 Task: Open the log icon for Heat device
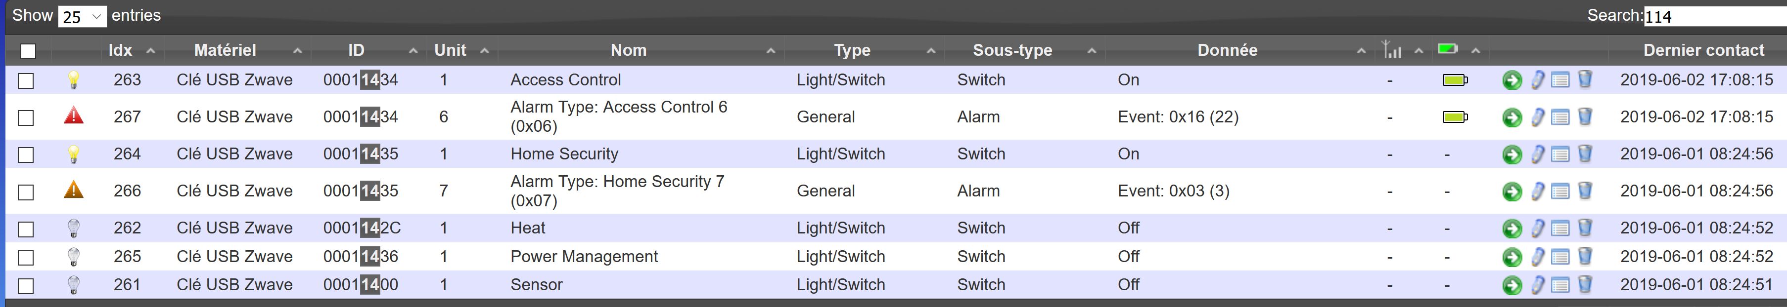click(x=1560, y=228)
